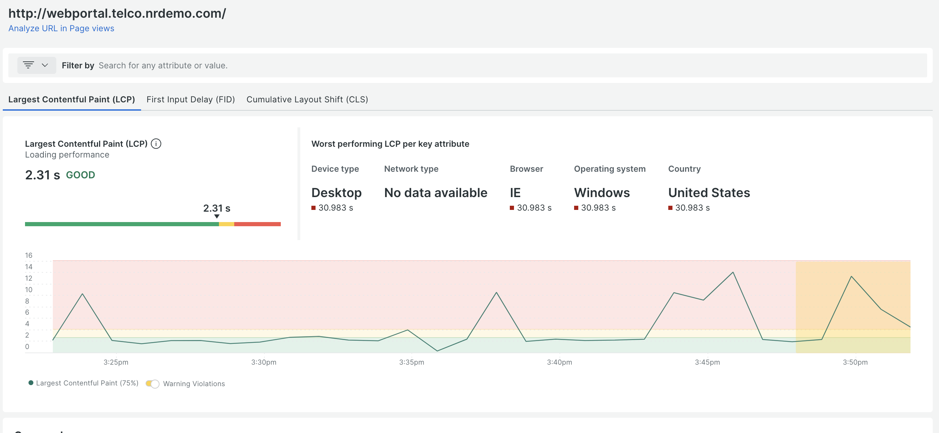
Task: Click the red square under Windows
Action: pos(576,208)
